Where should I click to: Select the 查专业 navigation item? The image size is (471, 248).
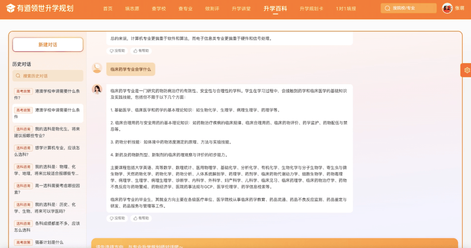(x=185, y=9)
